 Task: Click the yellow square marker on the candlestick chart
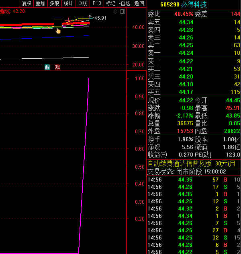point(58,23)
